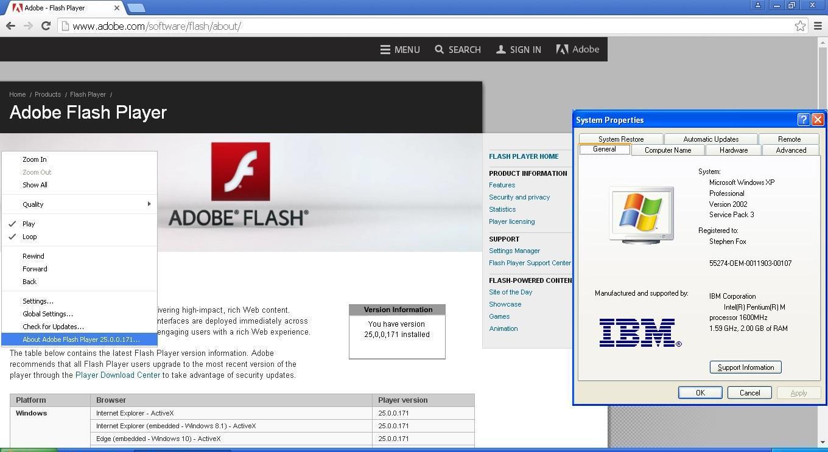Screen dimensions: 828x452
Task: Select Zoom In from the Flash context menu
Action: 79,159
